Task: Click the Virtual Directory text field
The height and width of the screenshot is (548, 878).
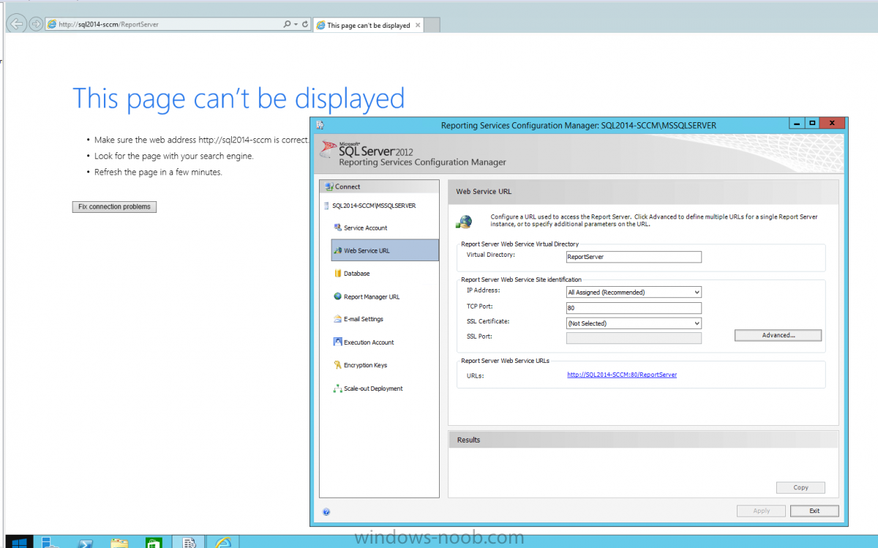Action: click(634, 257)
